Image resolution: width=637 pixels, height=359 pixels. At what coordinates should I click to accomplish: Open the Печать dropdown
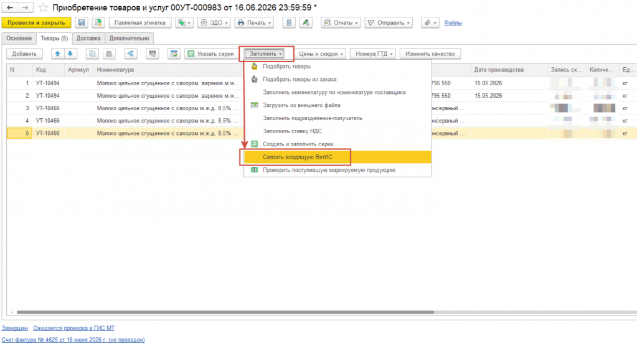254,23
